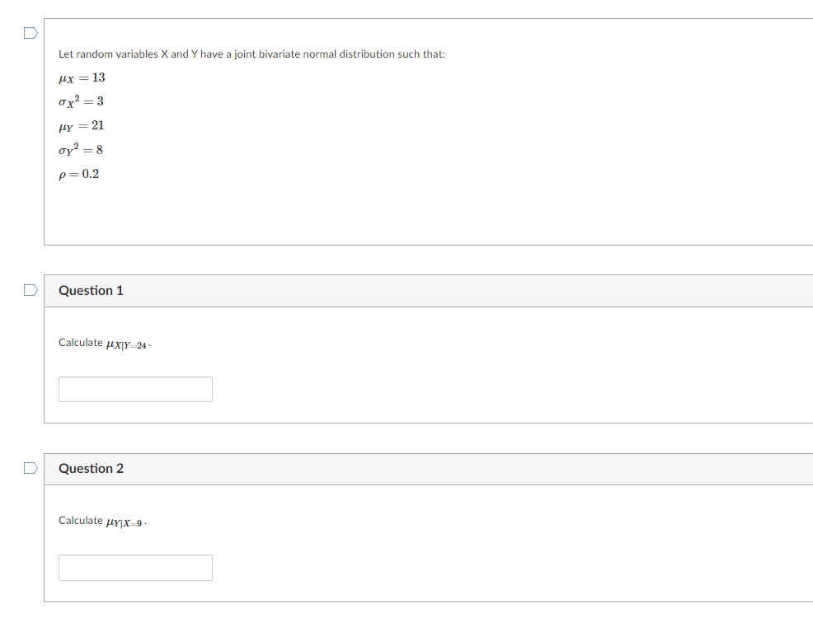Click the mu X equals 13 equation
The height and width of the screenshot is (627, 813).
click(x=81, y=77)
